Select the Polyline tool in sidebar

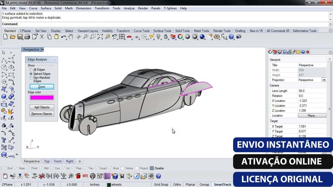(x=4, y=61)
